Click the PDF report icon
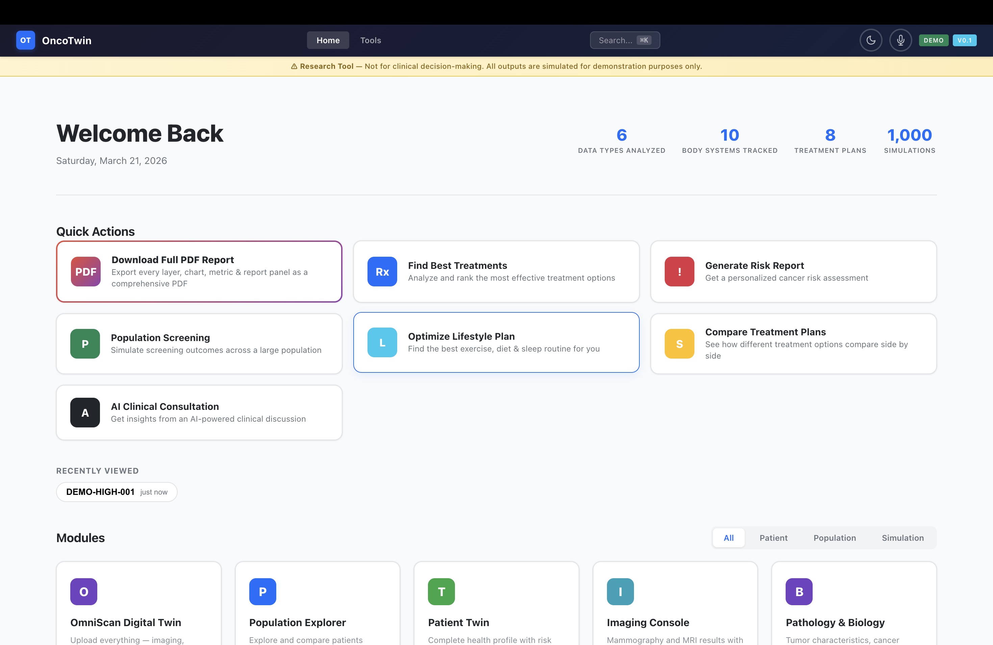This screenshot has width=993, height=645. [85, 272]
